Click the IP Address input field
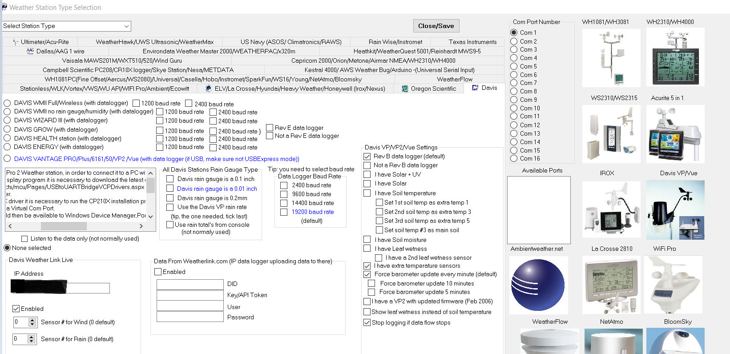The image size is (730, 354). click(x=60, y=287)
